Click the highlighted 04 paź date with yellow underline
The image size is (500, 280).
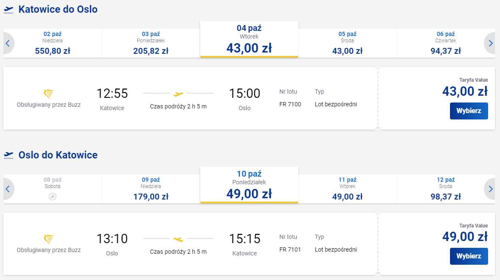pos(249,39)
